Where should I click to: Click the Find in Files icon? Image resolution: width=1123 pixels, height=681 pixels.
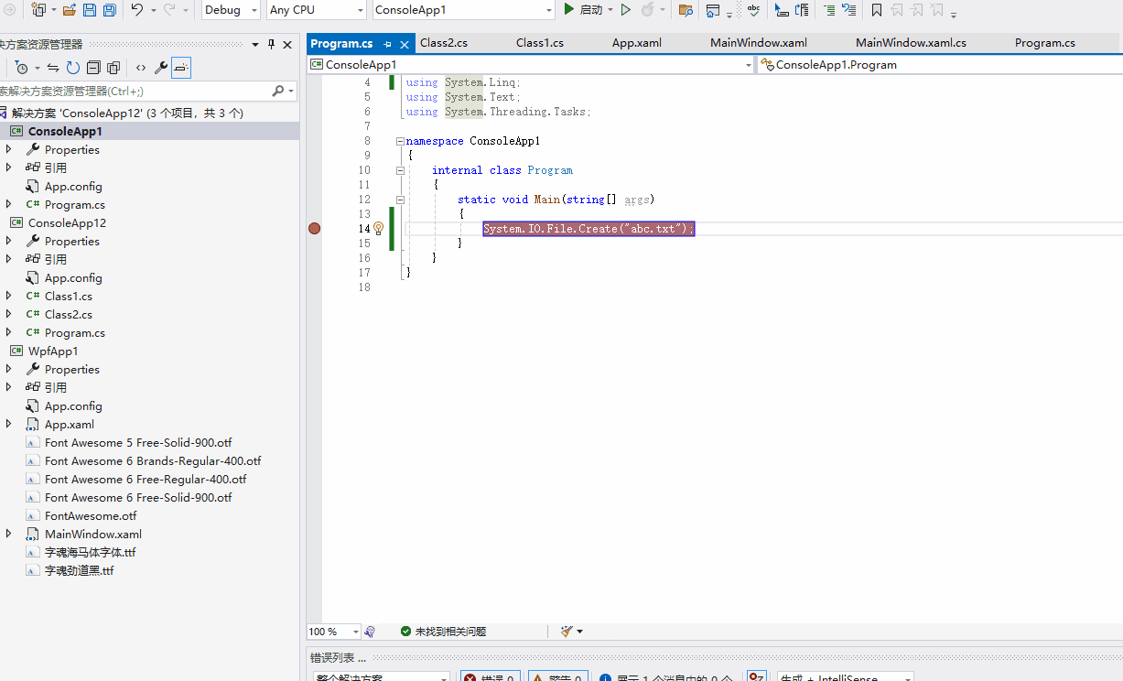click(686, 10)
